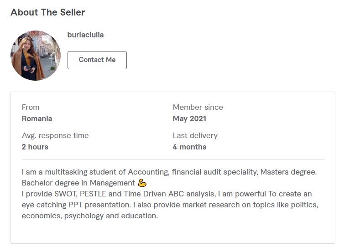Screen dimensions: 339x247
Task: Click the Romania country value
Action: (x=37, y=118)
